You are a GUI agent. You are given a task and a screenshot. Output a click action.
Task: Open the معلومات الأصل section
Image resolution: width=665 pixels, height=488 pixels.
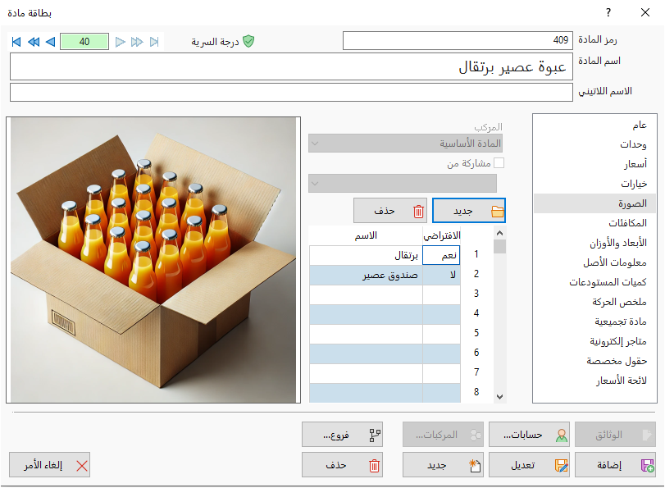click(x=595, y=262)
